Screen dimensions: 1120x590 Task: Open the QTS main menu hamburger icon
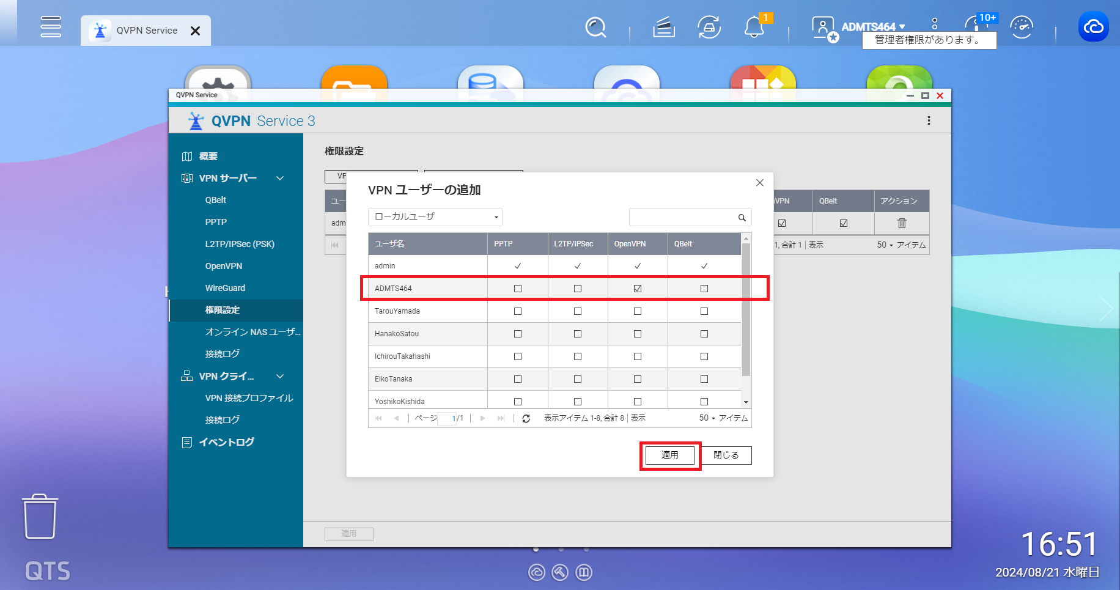tap(51, 27)
